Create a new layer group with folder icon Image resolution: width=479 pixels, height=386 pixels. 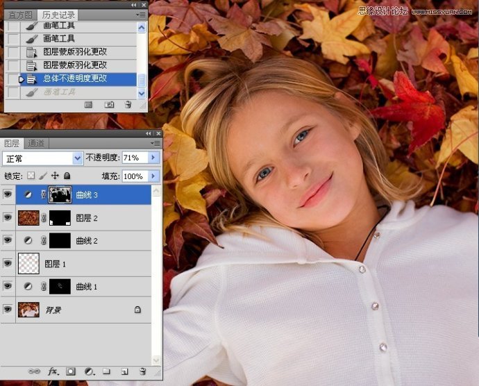coord(108,371)
